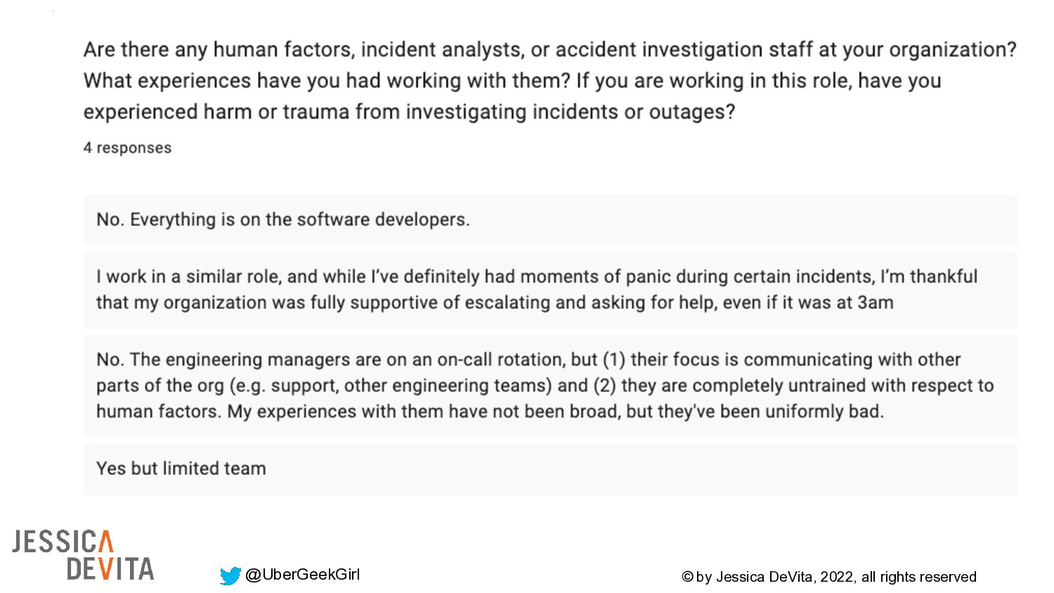The image size is (1054, 593).
Task: Click the survey question heading text
Action: (x=549, y=80)
